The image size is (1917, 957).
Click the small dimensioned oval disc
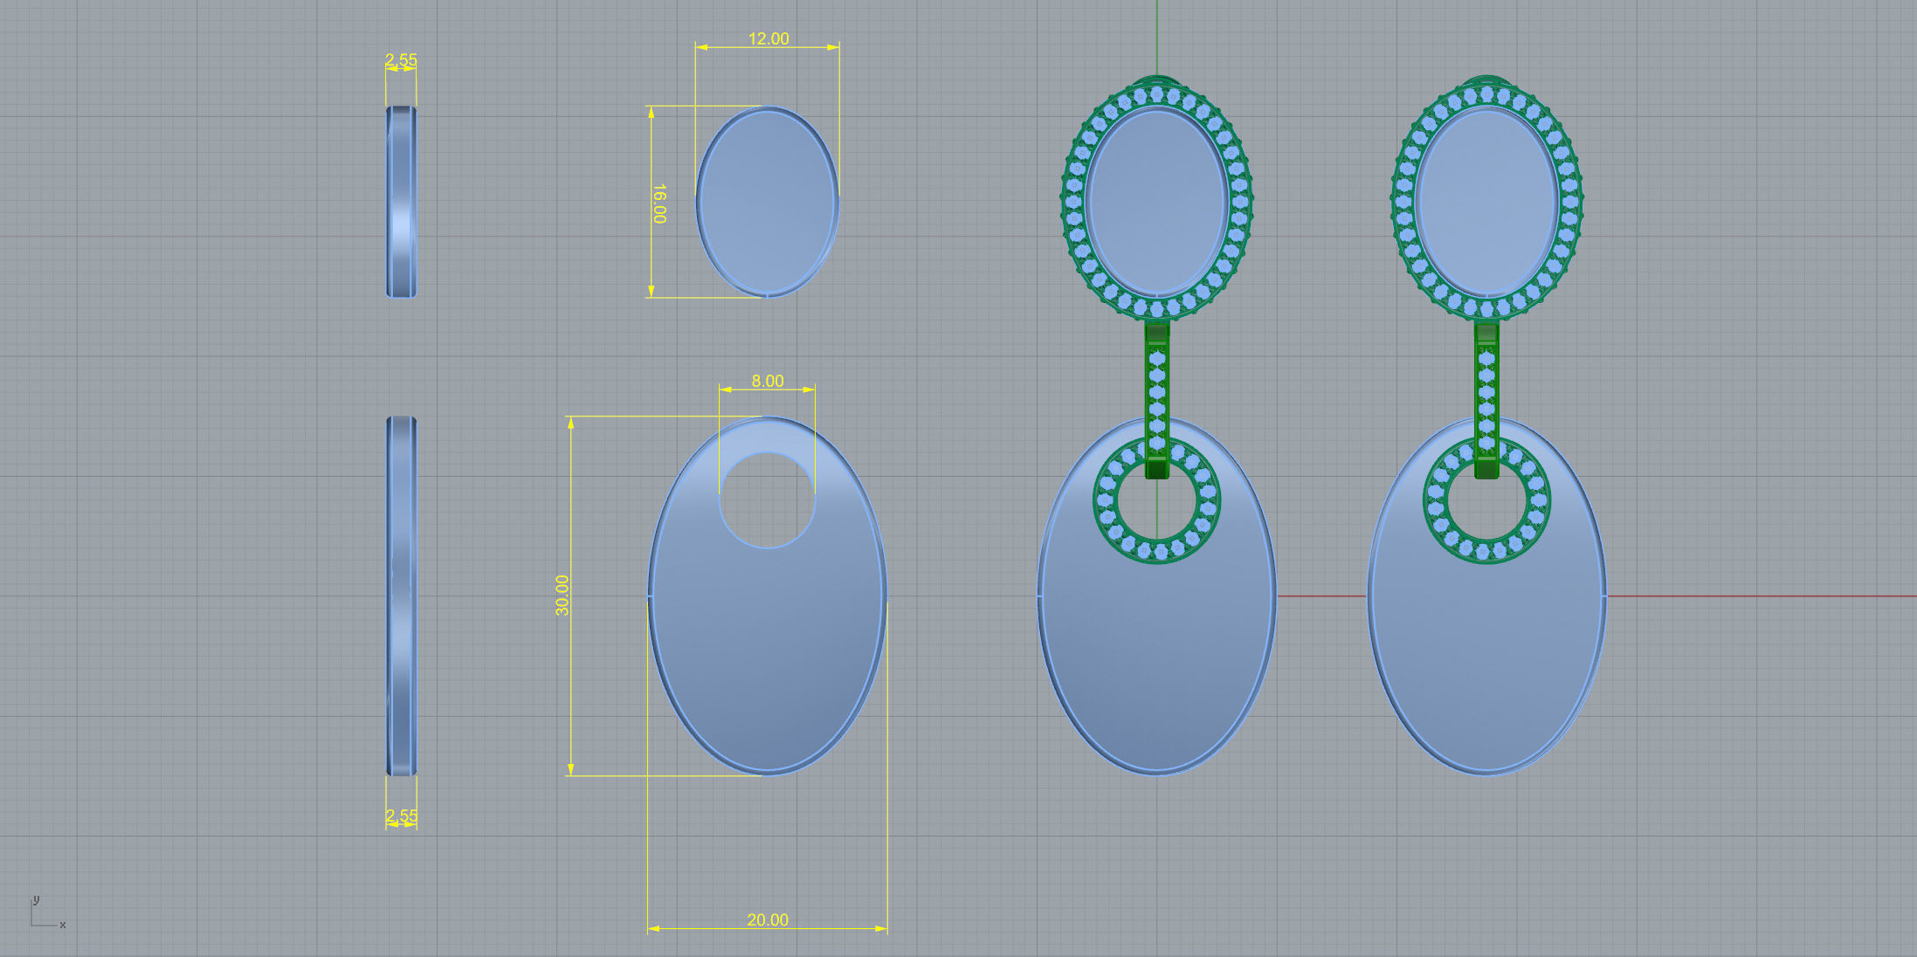click(767, 203)
